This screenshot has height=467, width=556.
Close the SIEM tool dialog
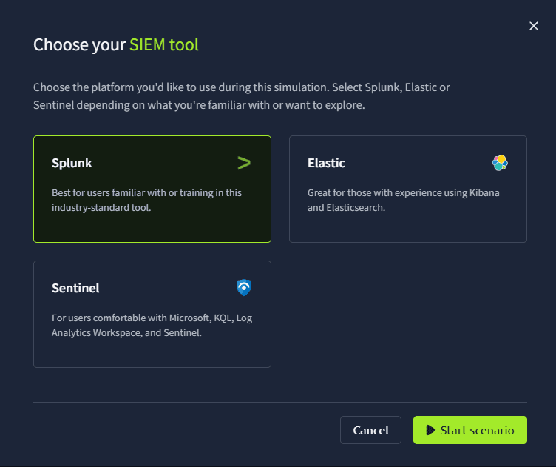coord(534,26)
